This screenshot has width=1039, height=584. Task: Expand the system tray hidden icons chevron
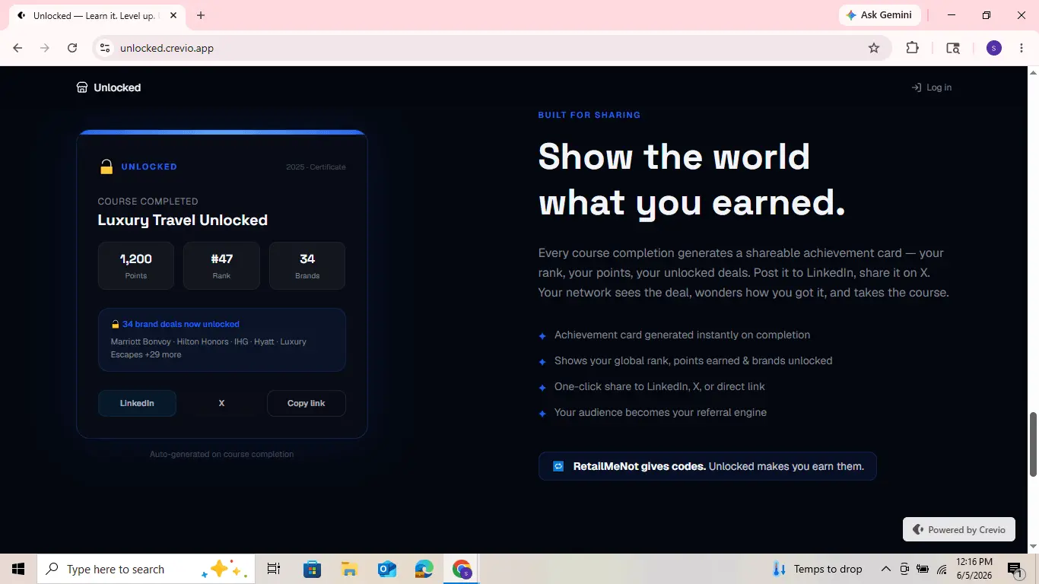885,569
